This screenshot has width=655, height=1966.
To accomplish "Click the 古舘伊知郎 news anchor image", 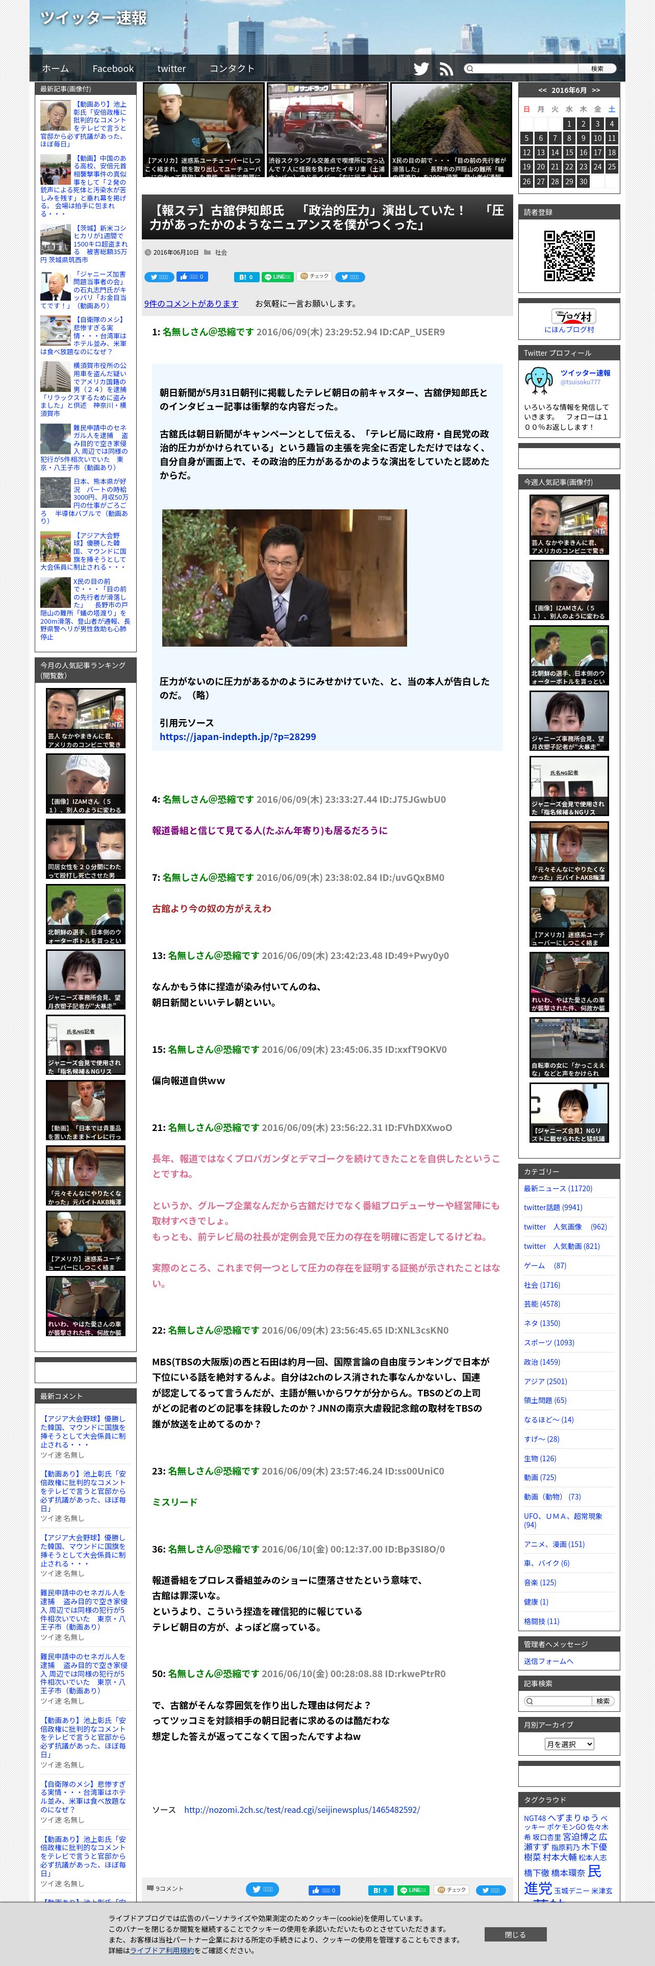I will pos(285,578).
